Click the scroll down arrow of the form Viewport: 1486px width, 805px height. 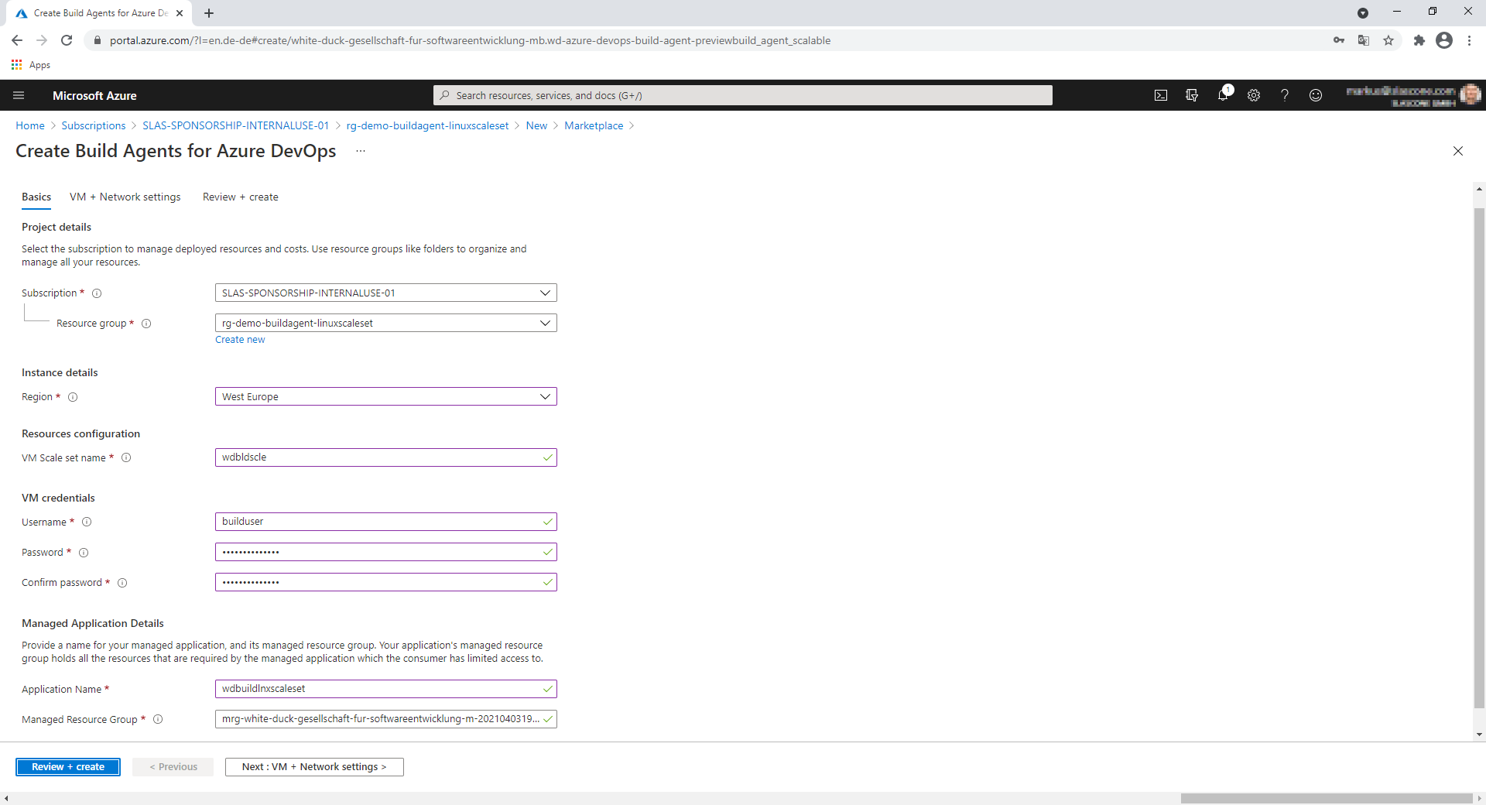1479,735
